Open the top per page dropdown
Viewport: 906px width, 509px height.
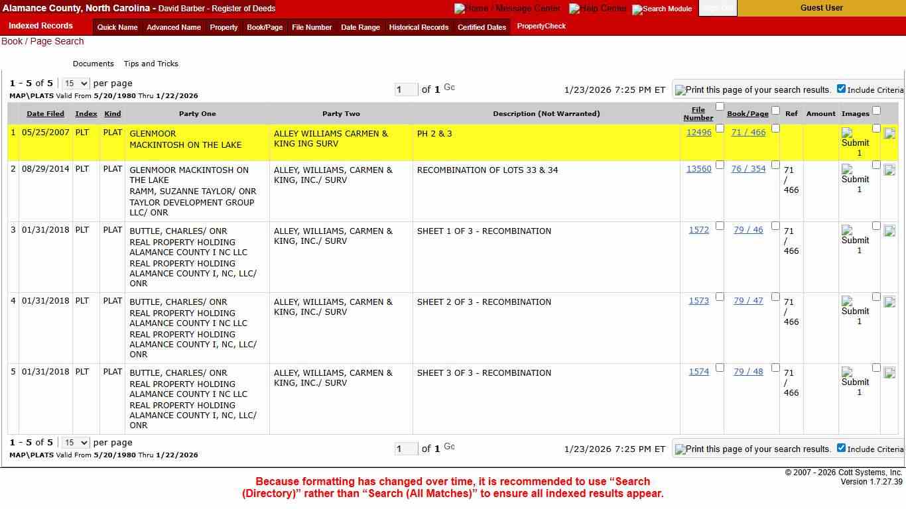(x=75, y=84)
